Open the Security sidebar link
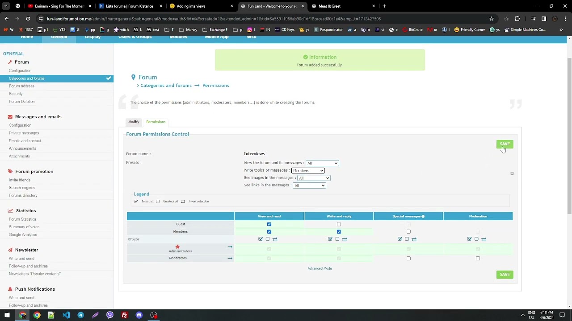This screenshot has height=321, width=572. coord(16,94)
